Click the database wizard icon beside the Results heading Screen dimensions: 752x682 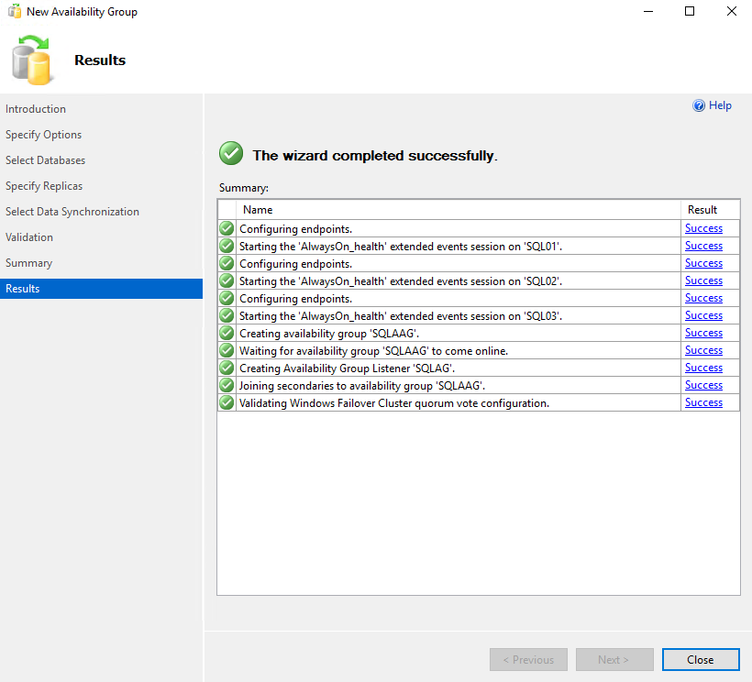point(31,60)
